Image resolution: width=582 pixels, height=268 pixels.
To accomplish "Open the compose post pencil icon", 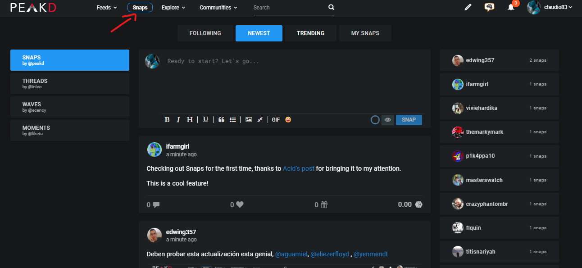I will (x=468, y=7).
